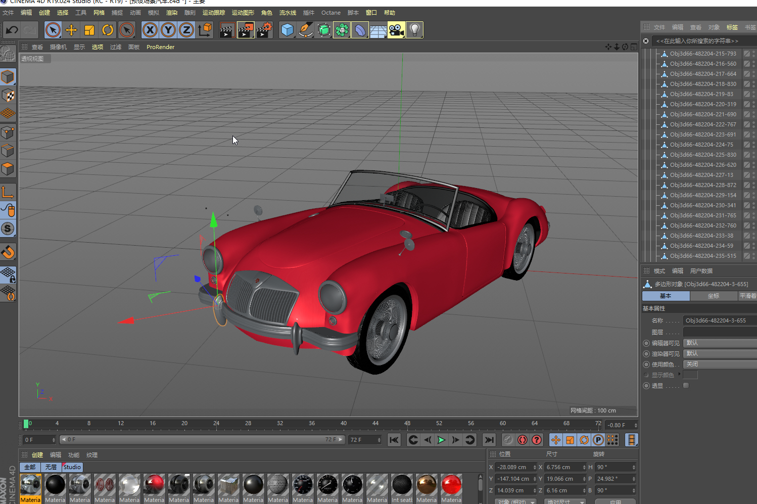Switch to Texture mode icon

(8, 95)
